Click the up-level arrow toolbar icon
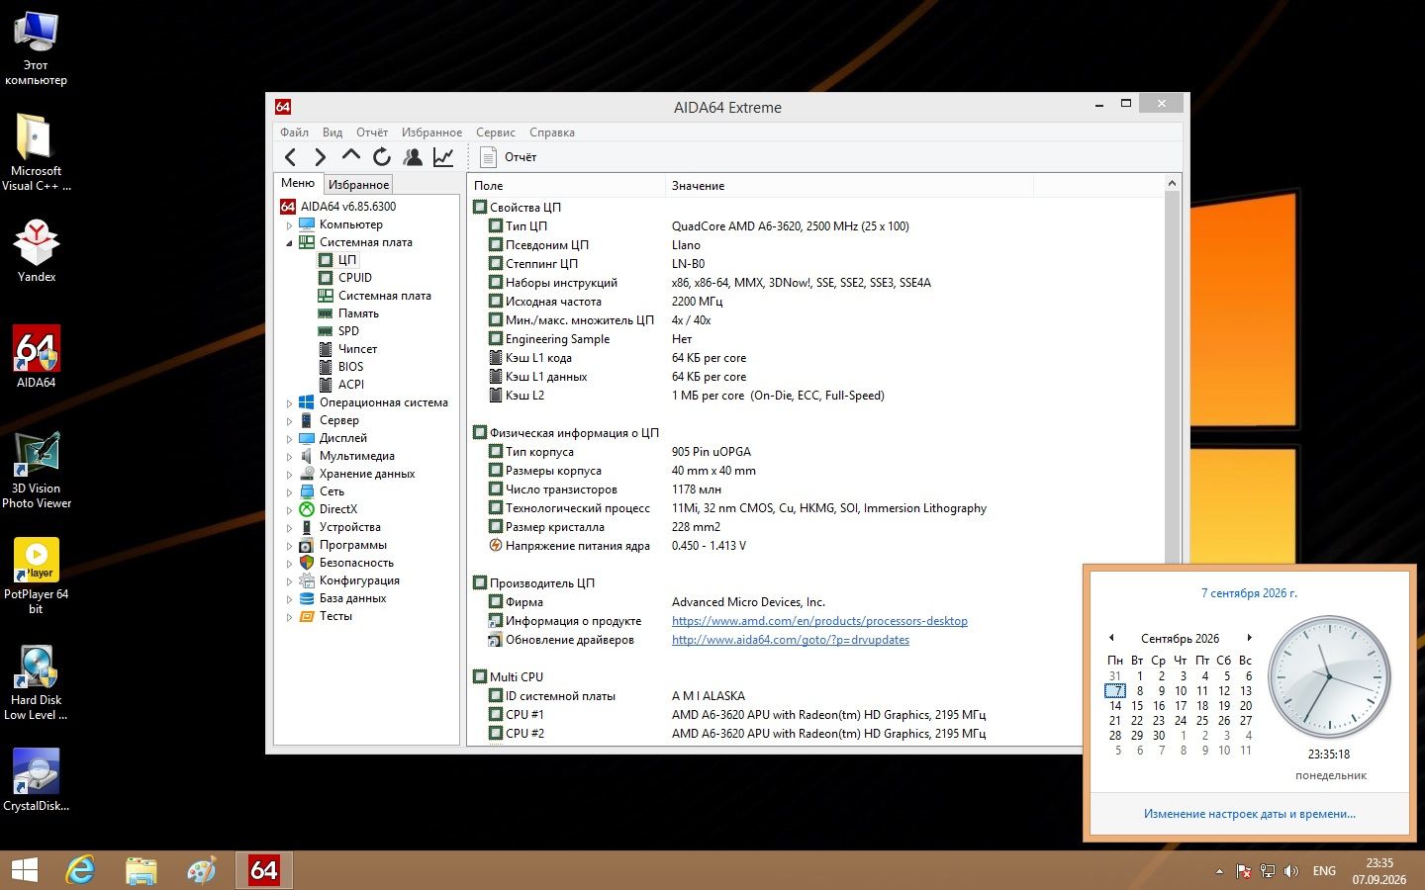Image resolution: width=1425 pixels, height=890 pixels. pos(350,156)
